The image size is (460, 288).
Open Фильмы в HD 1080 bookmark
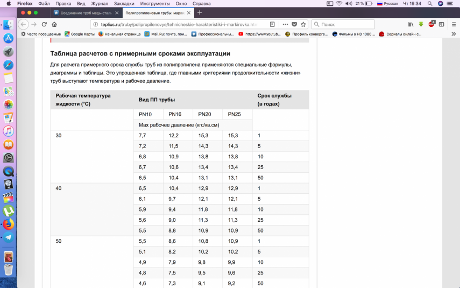(354, 34)
